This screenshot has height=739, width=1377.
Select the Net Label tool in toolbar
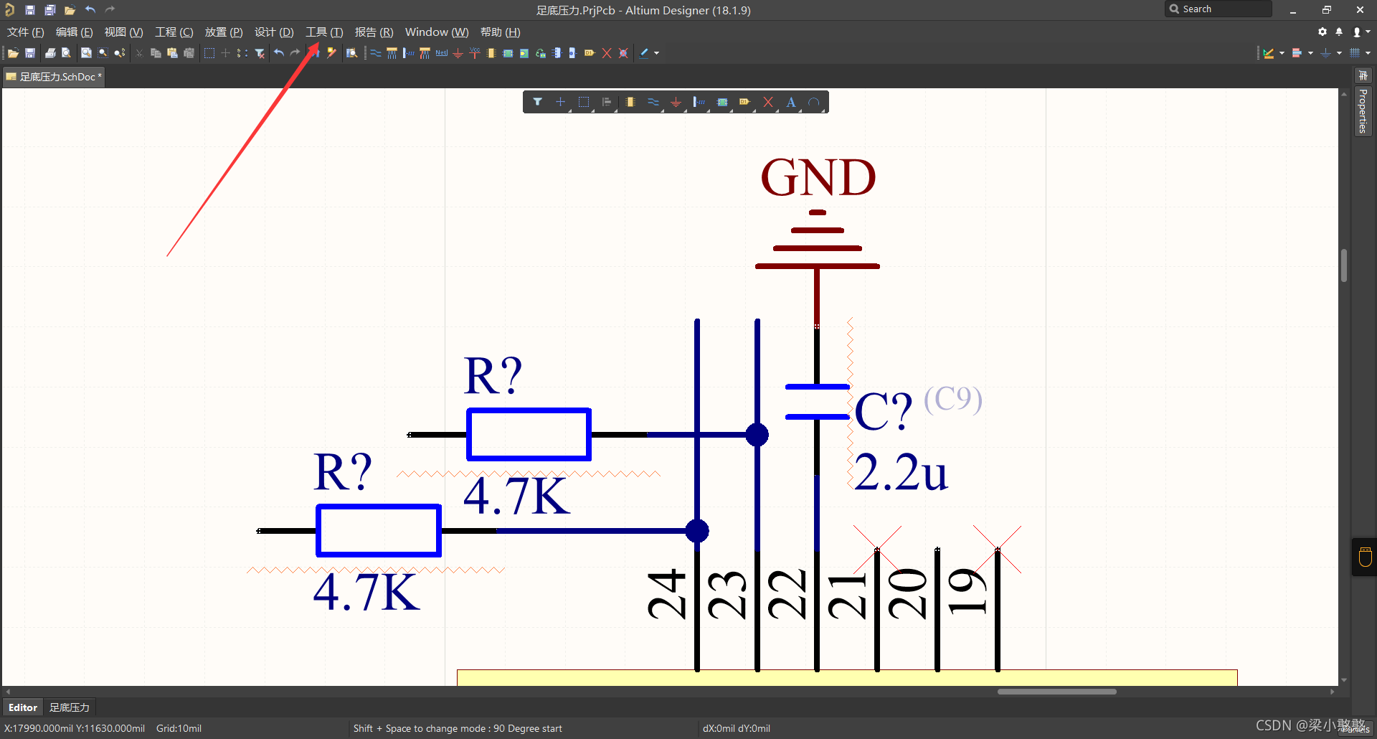point(441,53)
